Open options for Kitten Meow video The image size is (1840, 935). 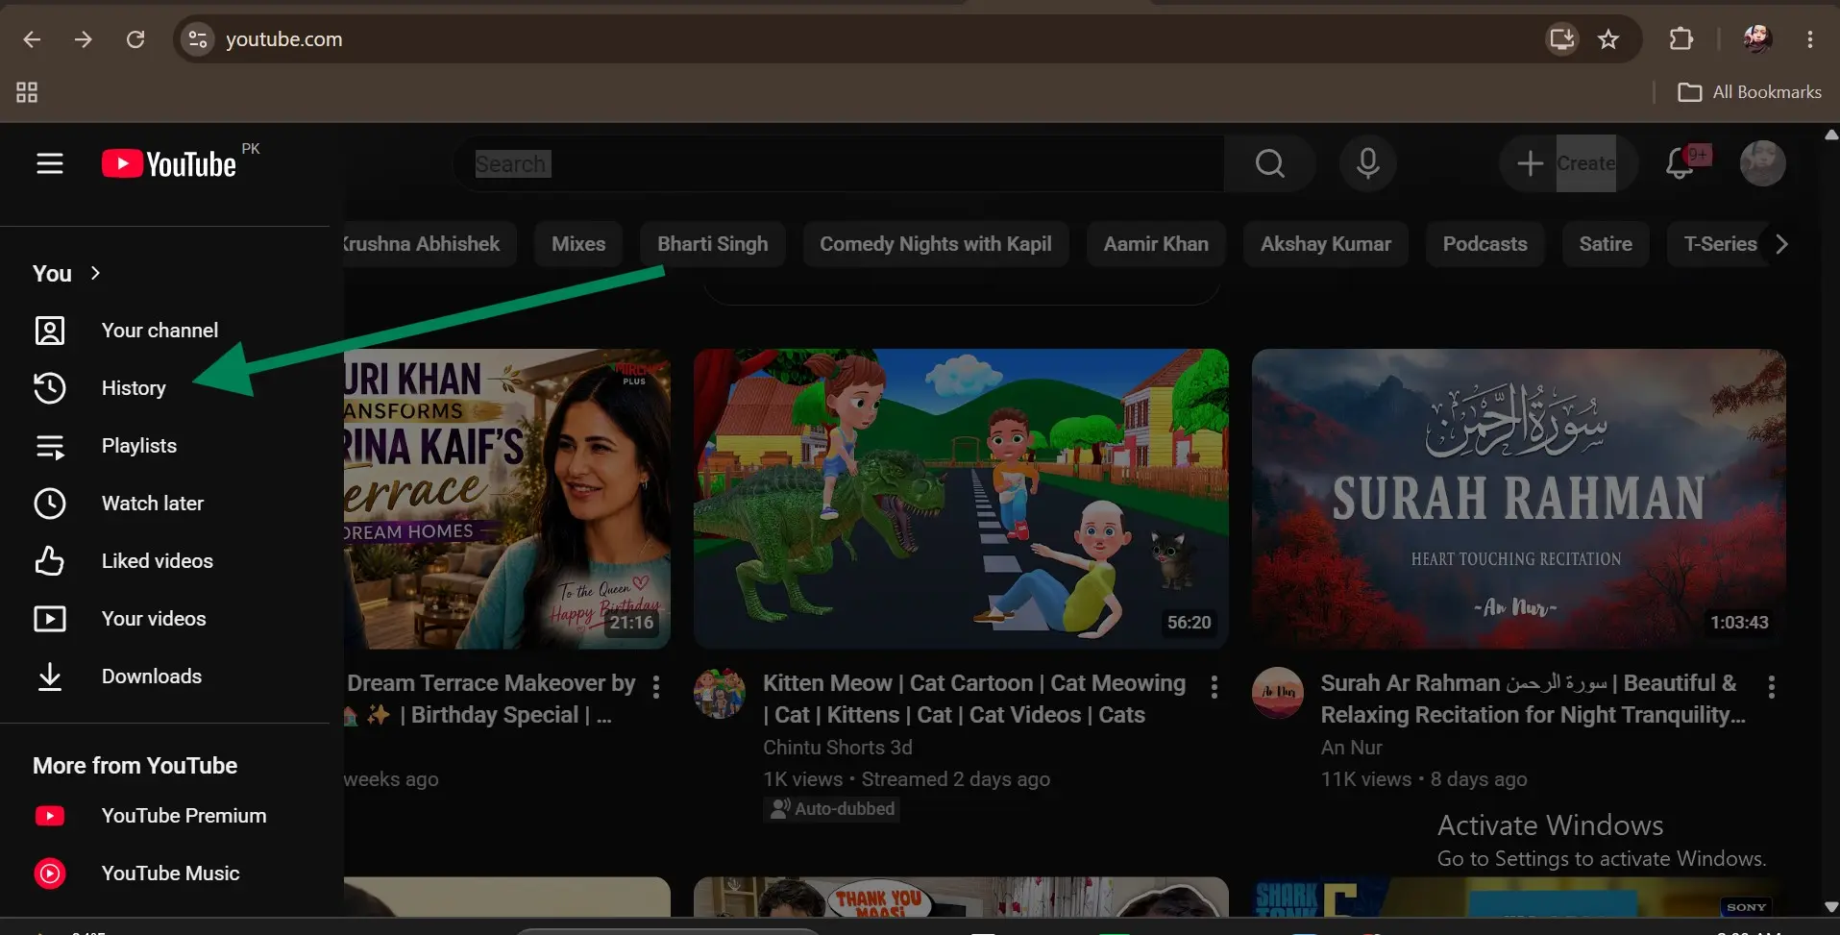pyautogui.click(x=1214, y=686)
